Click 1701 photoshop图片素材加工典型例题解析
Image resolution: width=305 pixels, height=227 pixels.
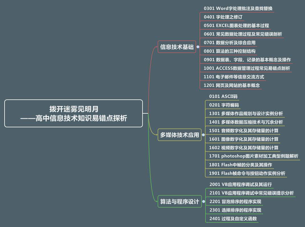[253, 156]
